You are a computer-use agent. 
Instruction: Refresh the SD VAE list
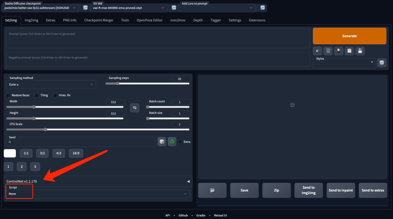pyautogui.click(x=174, y=8)
